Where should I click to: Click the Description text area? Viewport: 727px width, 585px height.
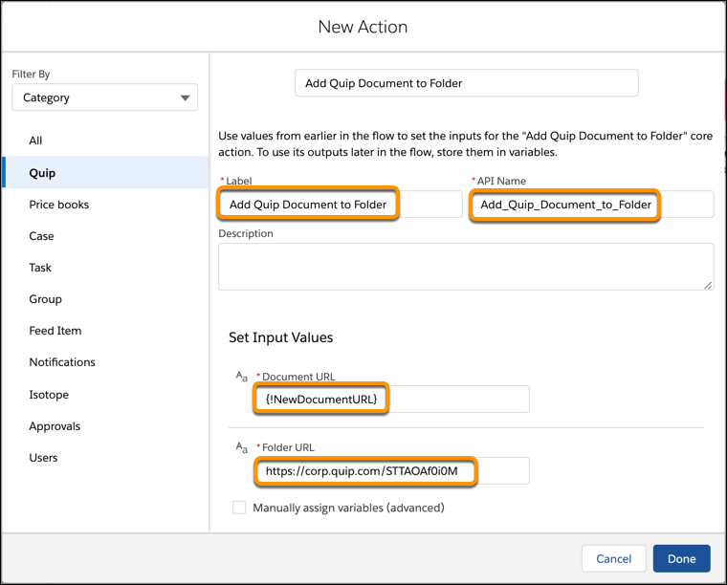(x=466, y=267)
